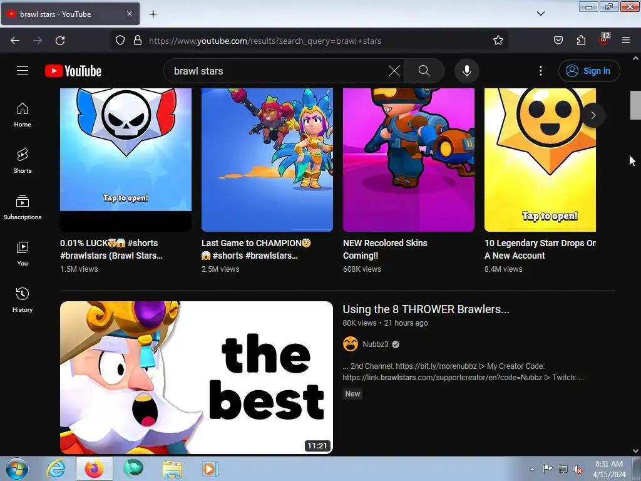
Task: Click the search magnifier button
Action: pyautogui.click(x=424, y=71)
